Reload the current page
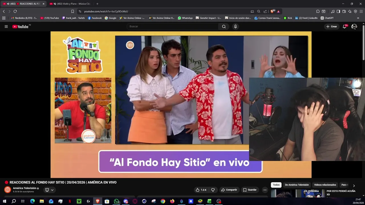 (x=15, y=11)
